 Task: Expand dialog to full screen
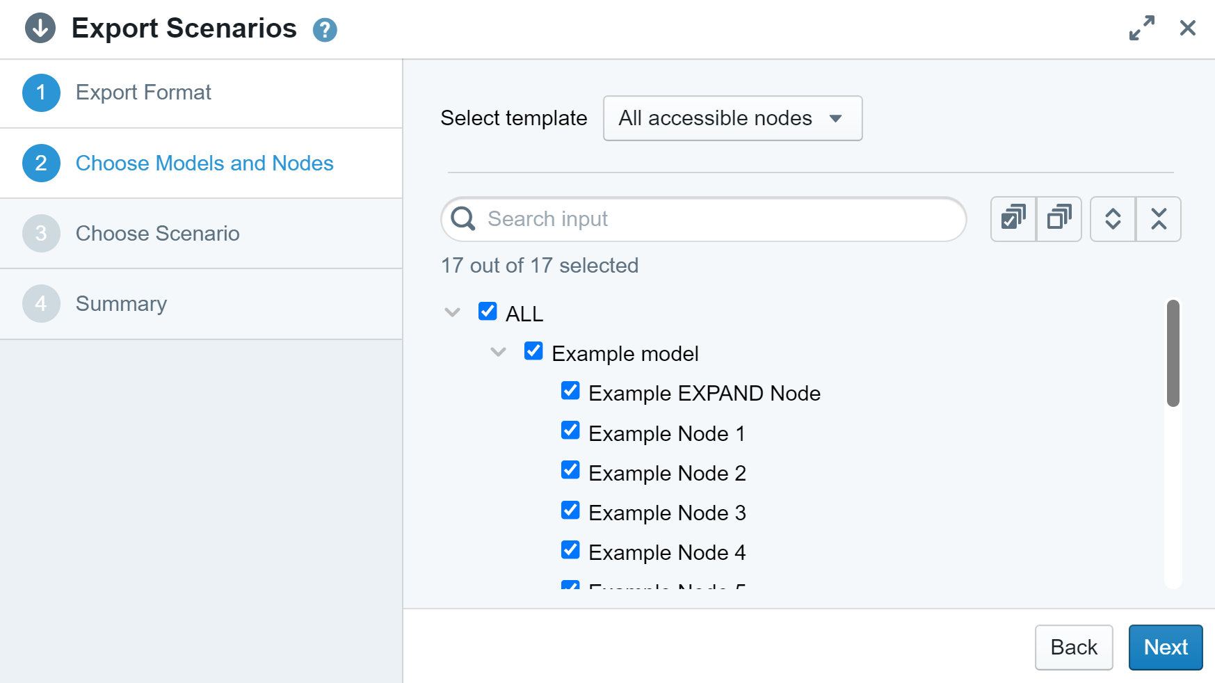[1141, 29]
